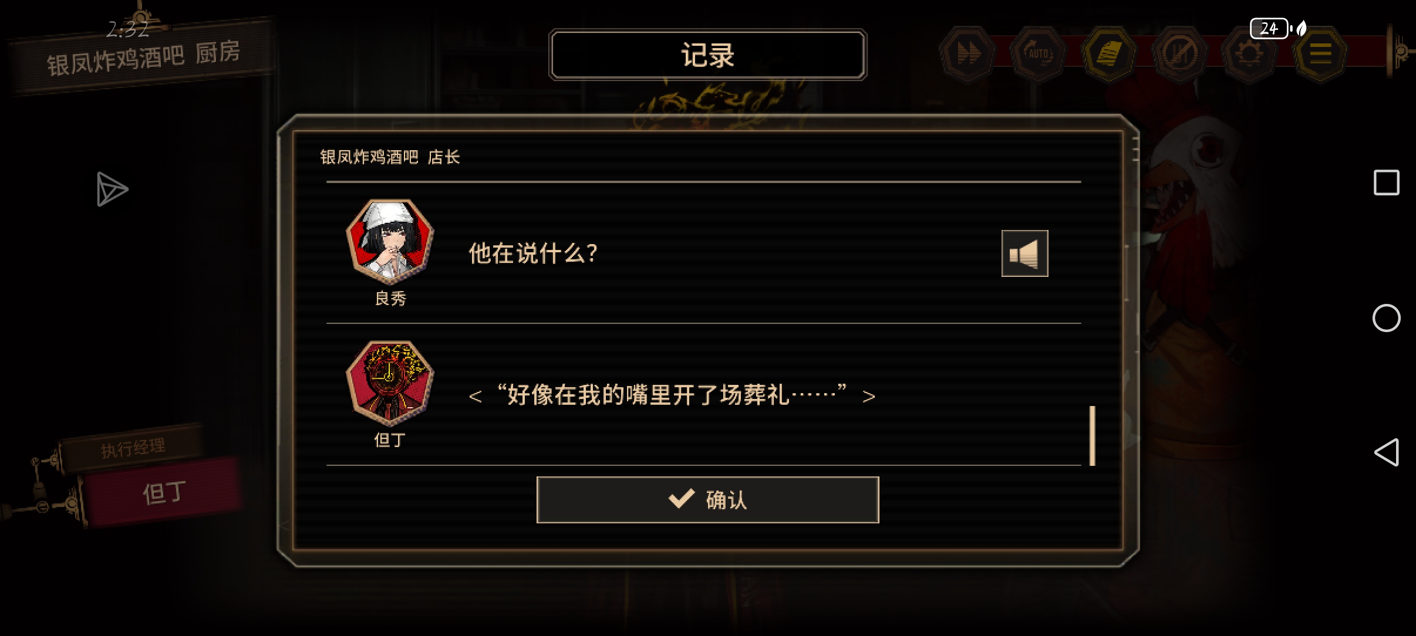
Task: Click the log scrollbar handle
Action: tap(1092, 436)
